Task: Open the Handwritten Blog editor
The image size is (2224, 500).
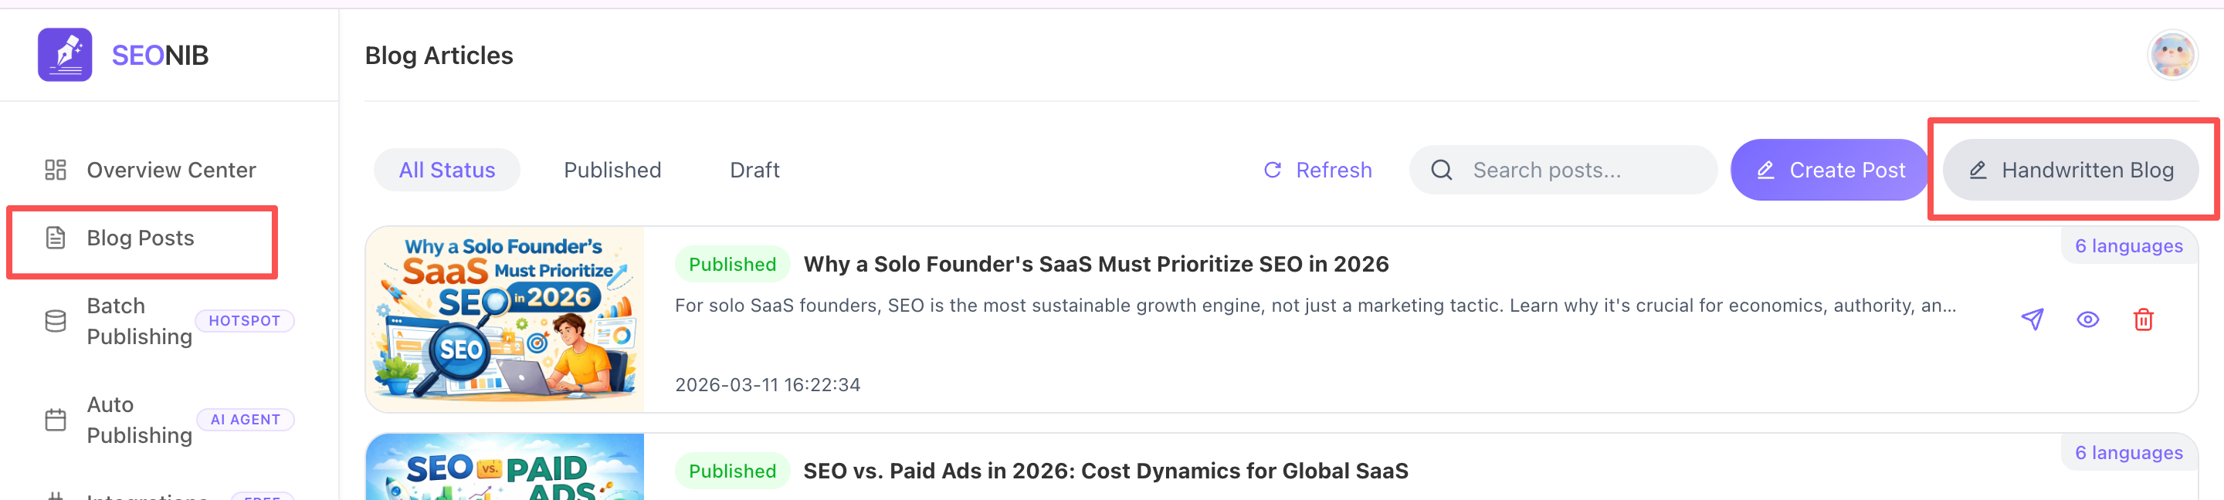Action: pyautogui.click(x=2070, y=170)
